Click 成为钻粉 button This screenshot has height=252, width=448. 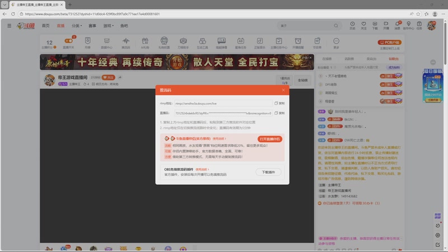394,67
